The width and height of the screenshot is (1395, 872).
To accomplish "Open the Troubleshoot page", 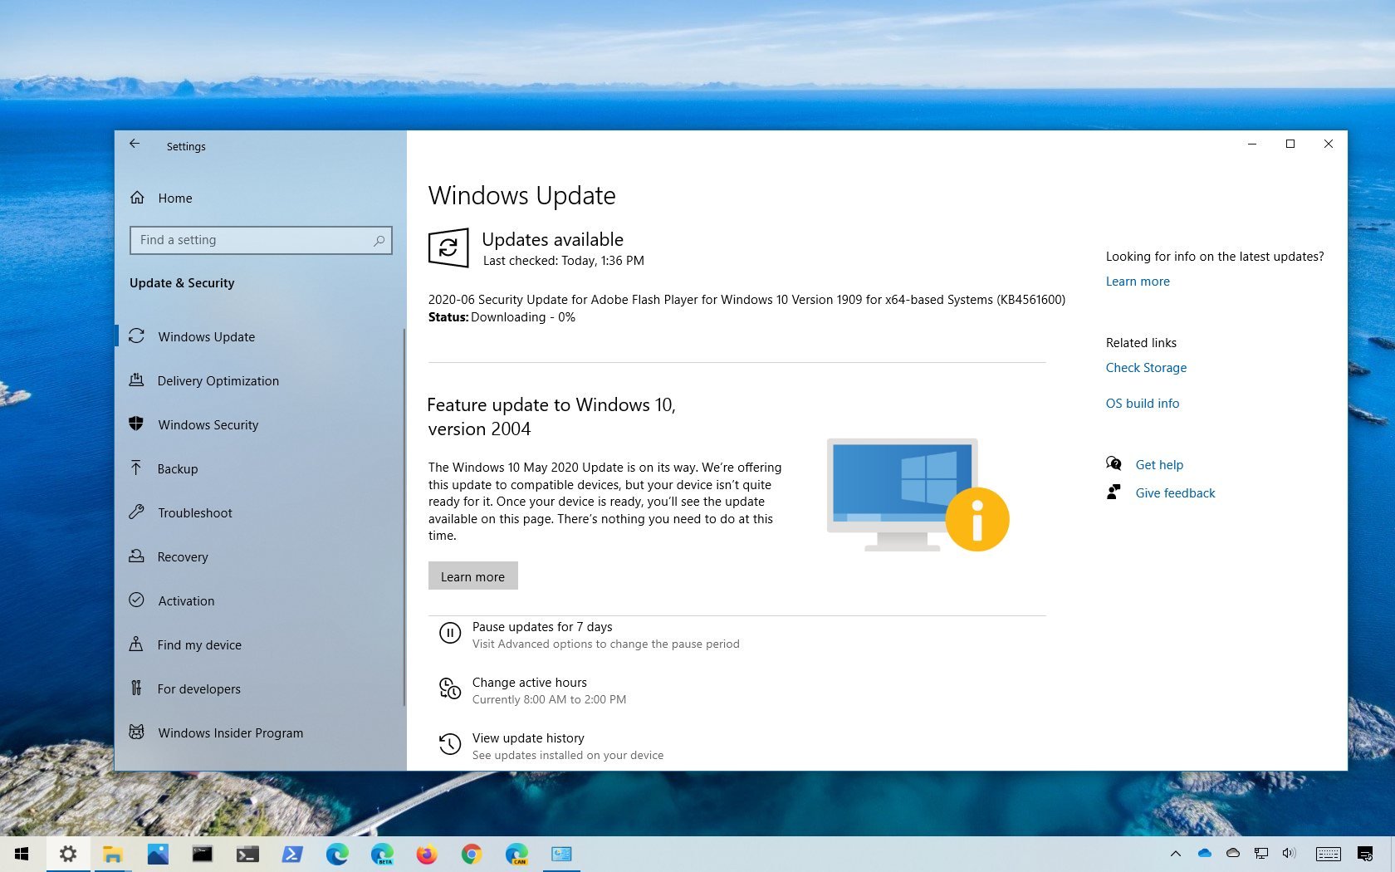I will 195,513.
